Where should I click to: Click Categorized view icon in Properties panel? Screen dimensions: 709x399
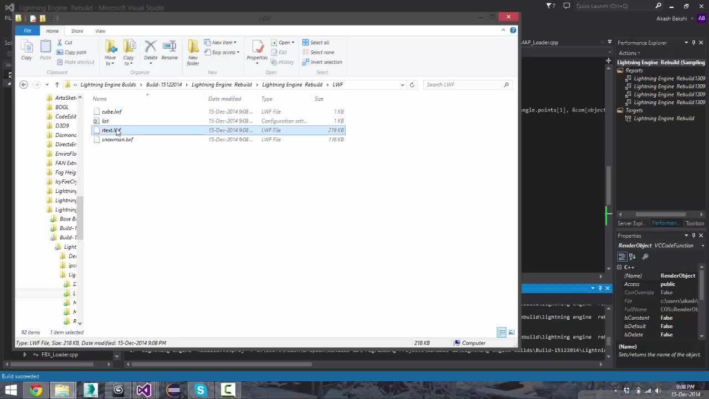coord(622,257)
